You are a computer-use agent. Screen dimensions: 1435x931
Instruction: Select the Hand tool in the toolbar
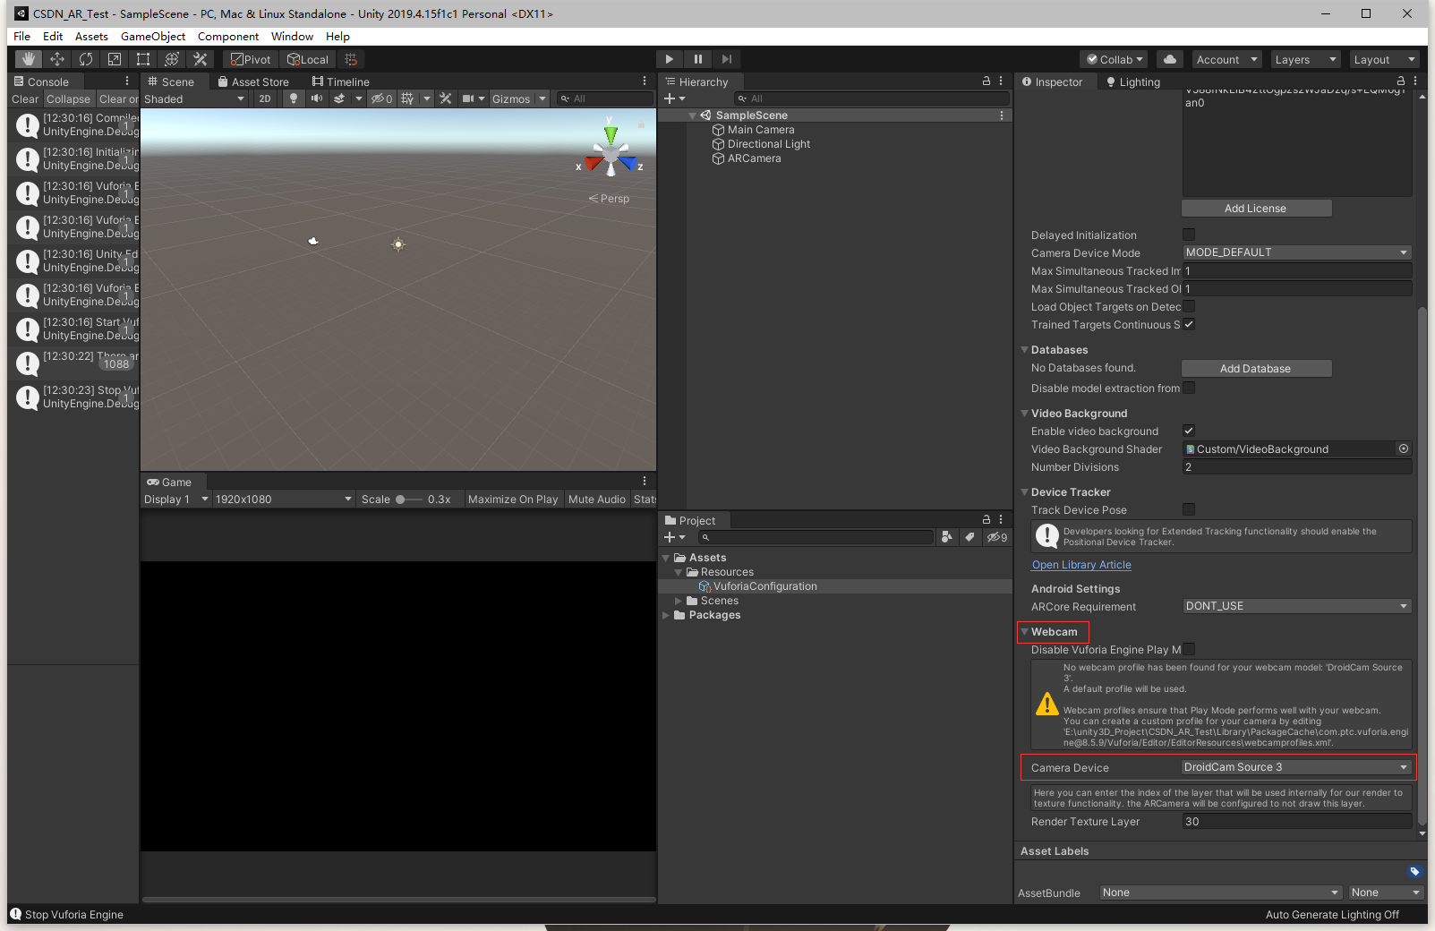click(x=27, y=58)
